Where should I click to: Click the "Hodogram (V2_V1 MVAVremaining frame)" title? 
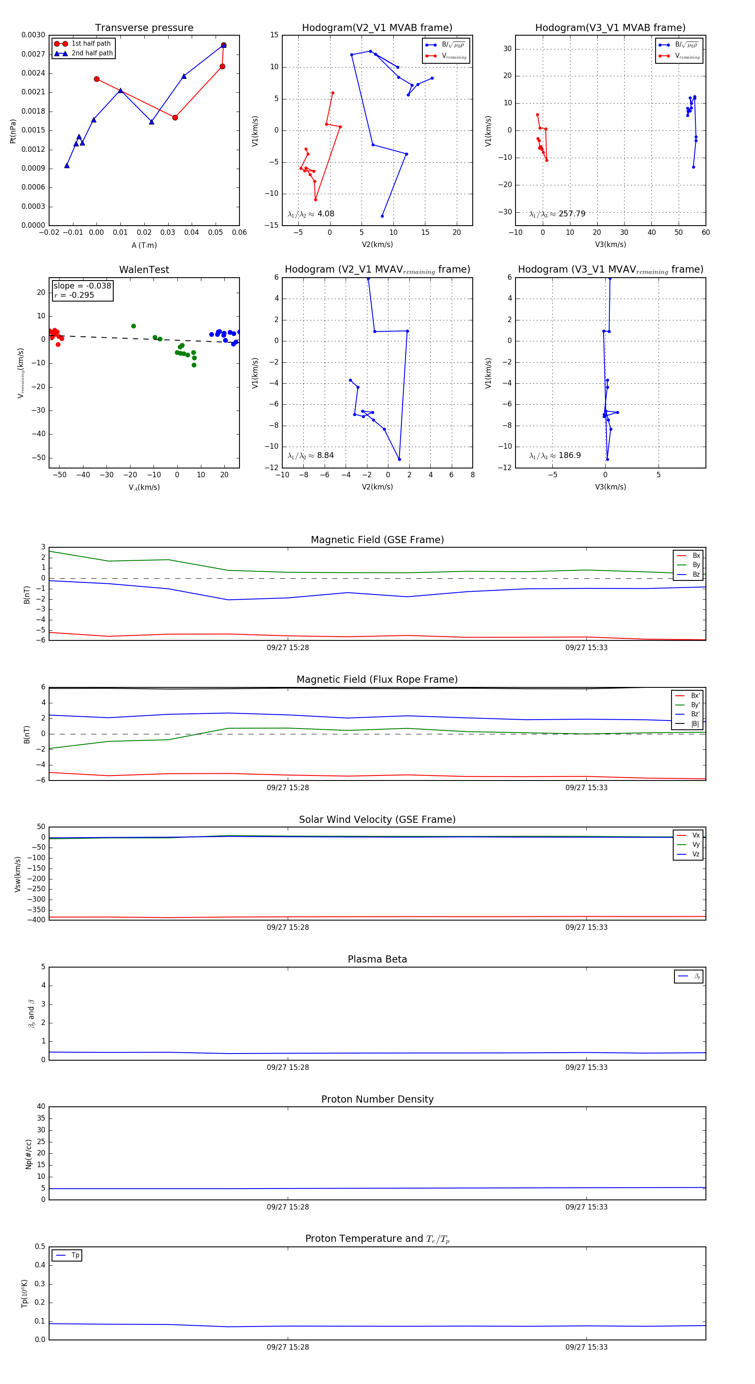point(377,270)
